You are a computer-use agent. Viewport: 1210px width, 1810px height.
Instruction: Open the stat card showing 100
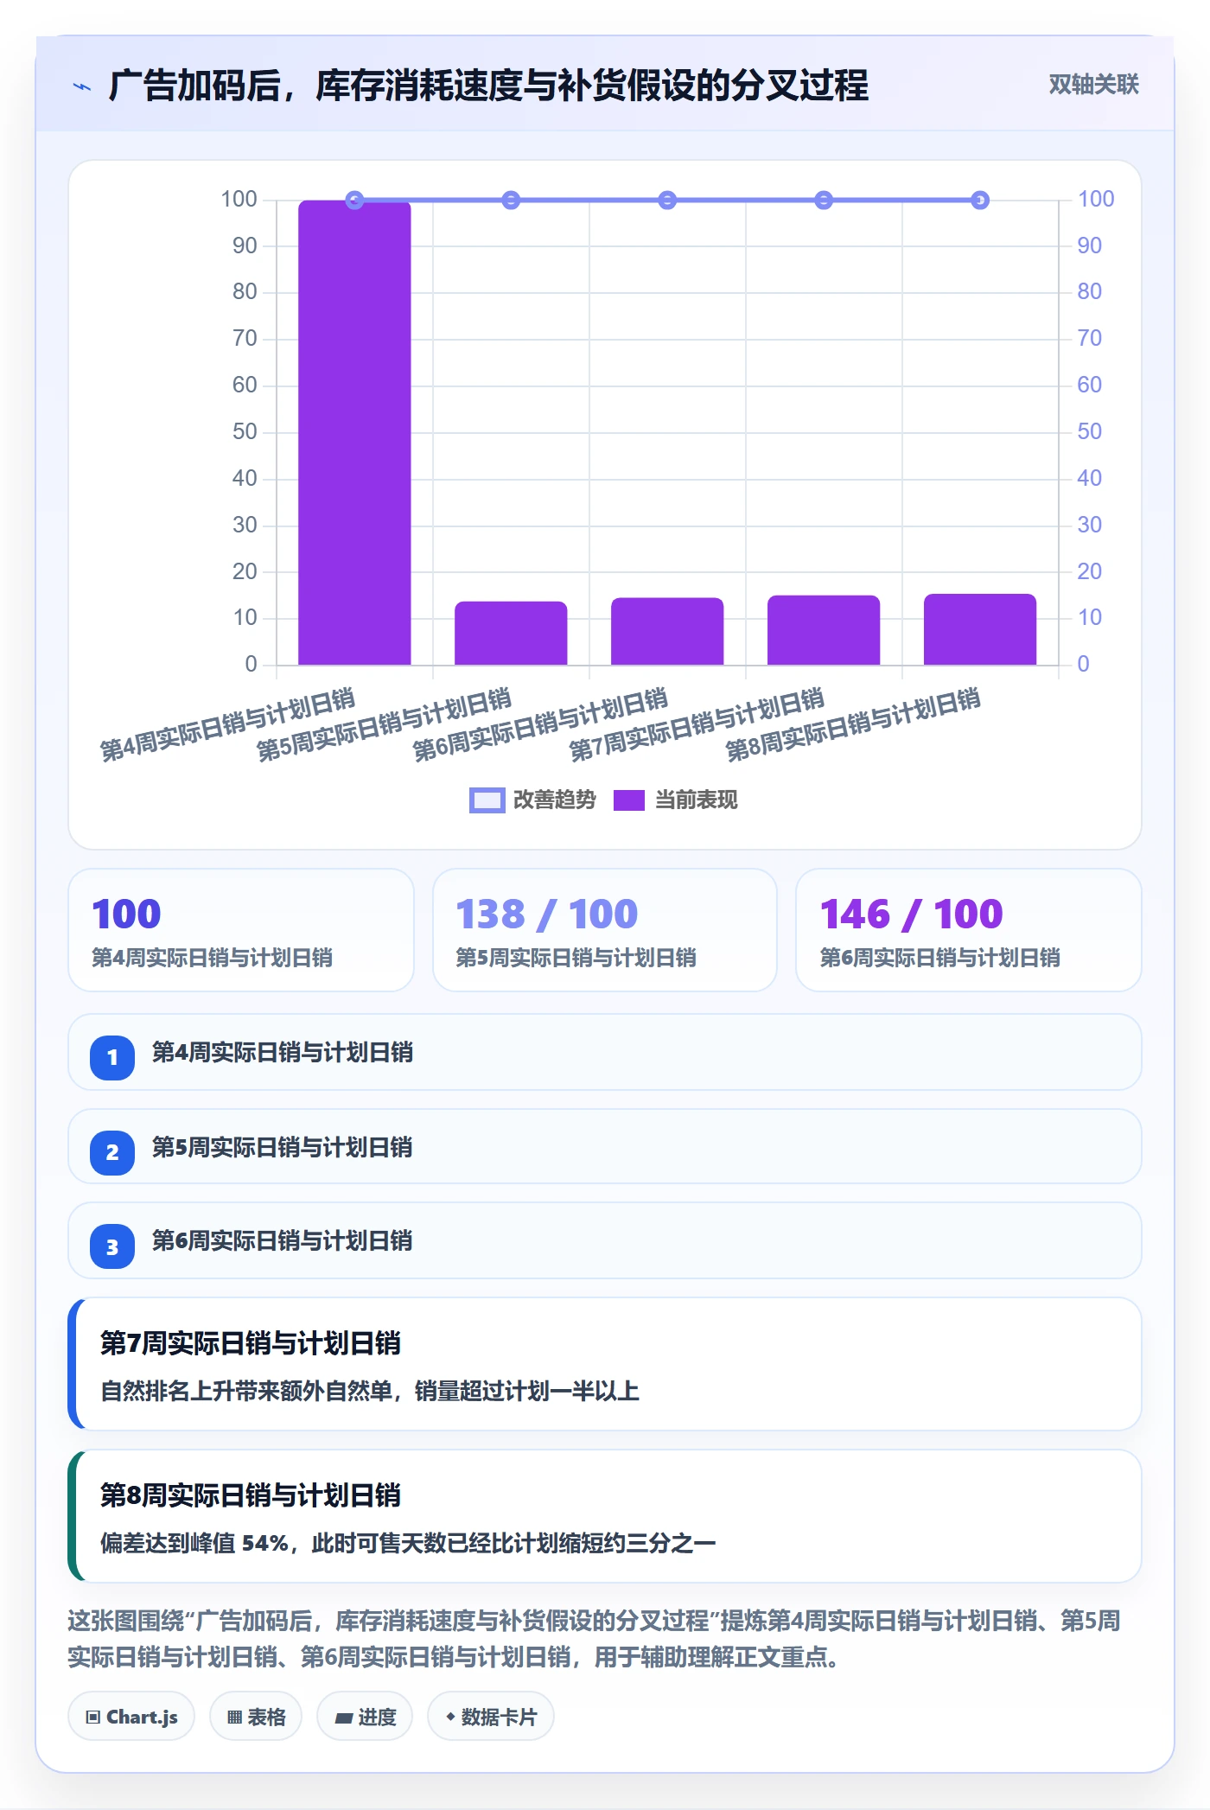[241, 930]
